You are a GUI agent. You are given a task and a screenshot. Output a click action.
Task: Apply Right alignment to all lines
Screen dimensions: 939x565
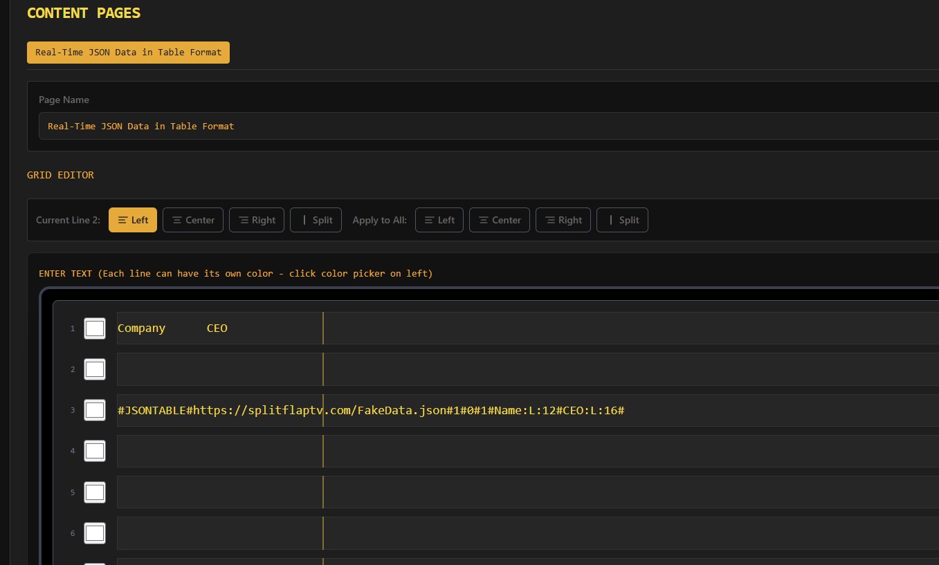click(563, 220)
